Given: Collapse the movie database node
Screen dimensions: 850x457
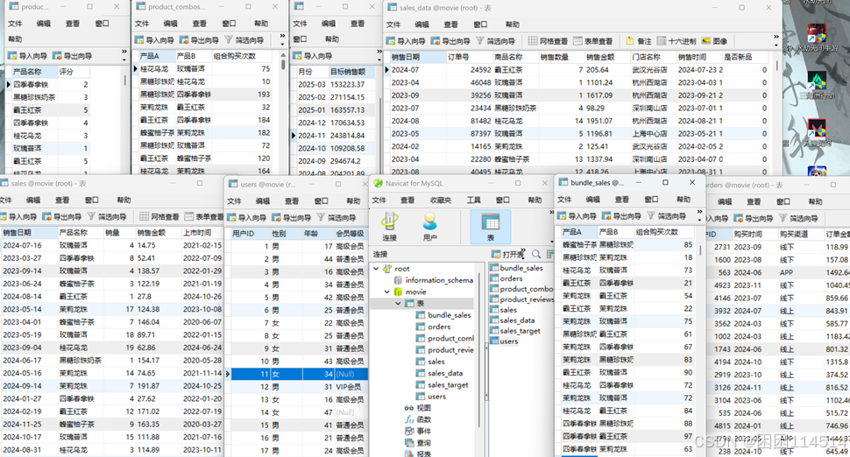Looking at the screenshot, I should (x=387, y=292).
